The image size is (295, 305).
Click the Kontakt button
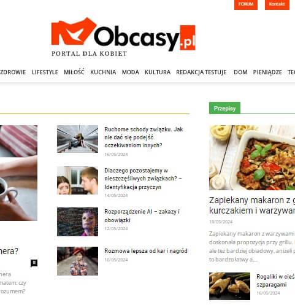coord(277,4)
